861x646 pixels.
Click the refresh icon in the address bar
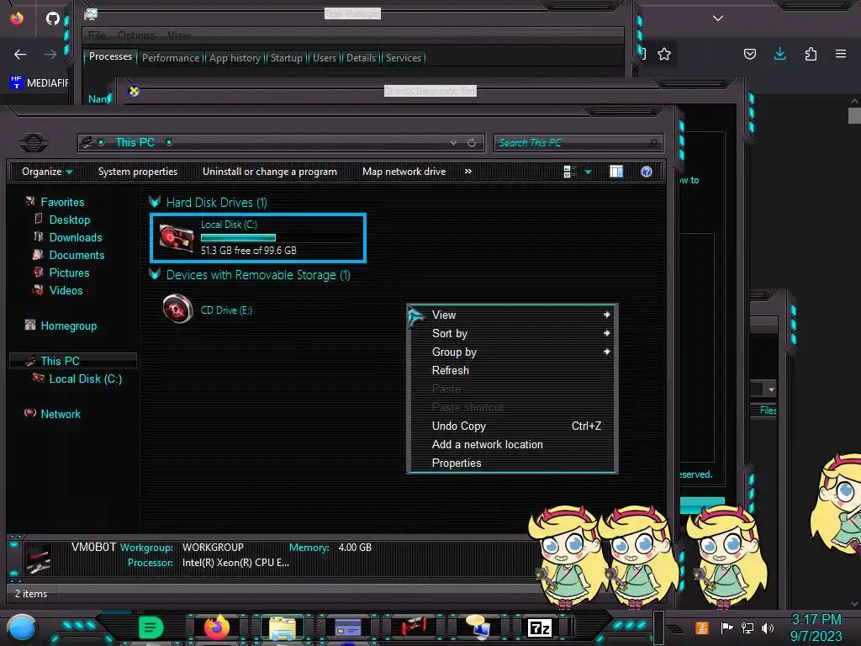point(472,143)
